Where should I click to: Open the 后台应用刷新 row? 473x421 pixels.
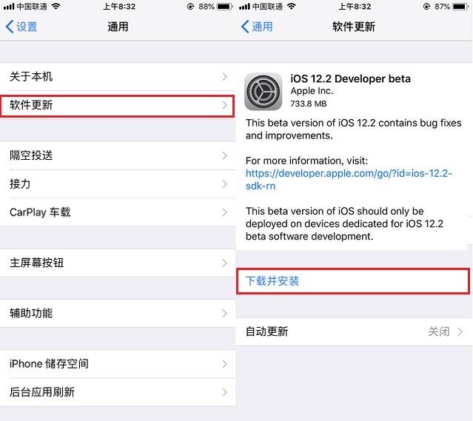118,392
